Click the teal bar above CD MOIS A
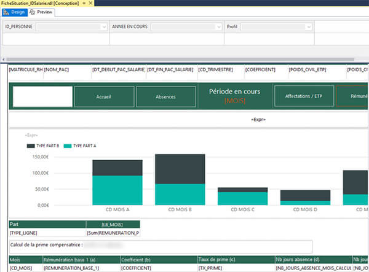The width and height of the screenshot is (369, 272). click(x=117, y=190)
